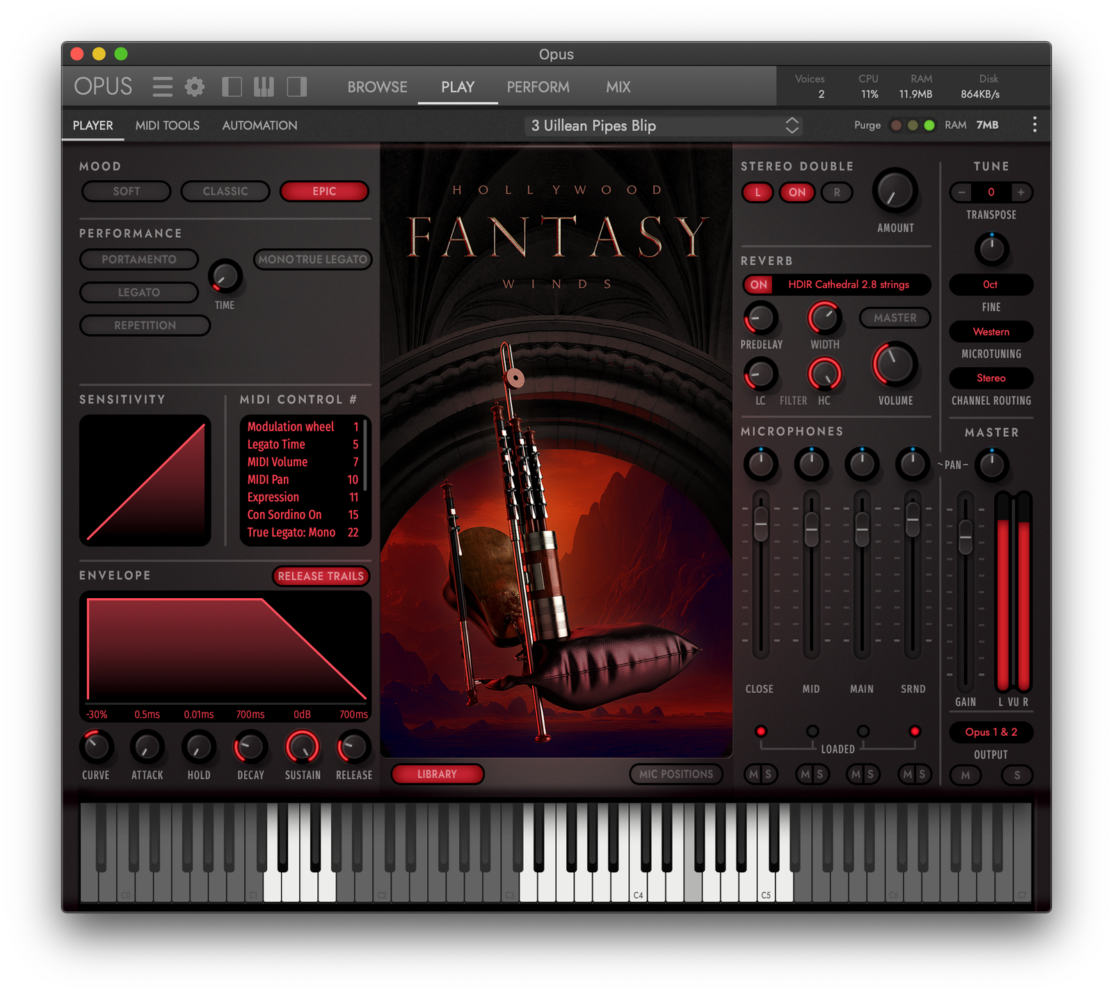Click the Master Gain fader
The height and width of the screenshot is (994, 1113).
pos(966,536)
